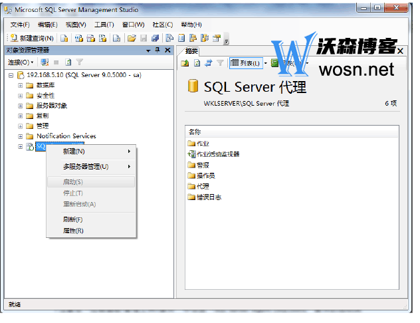Click the database query icon beside 新建查询
The width and height of the screenshot is (420, 323).
64,38
